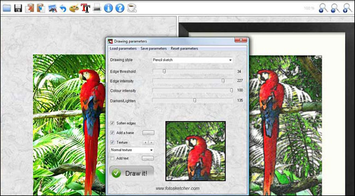Open a picture with the folder icon
The image size is (355, 196).
[7, 8]
